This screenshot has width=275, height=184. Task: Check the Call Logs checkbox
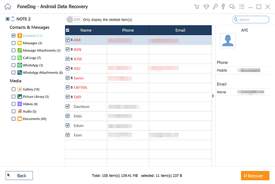click(13, 58)
